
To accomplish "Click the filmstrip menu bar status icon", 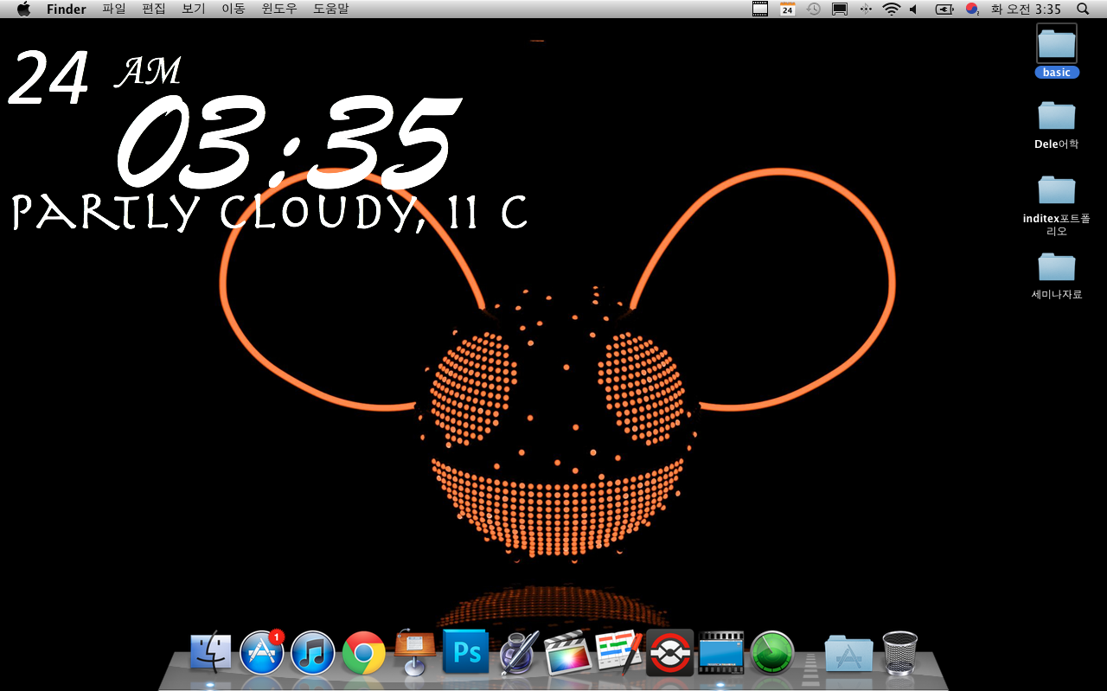I will click(x=760, y=9).
